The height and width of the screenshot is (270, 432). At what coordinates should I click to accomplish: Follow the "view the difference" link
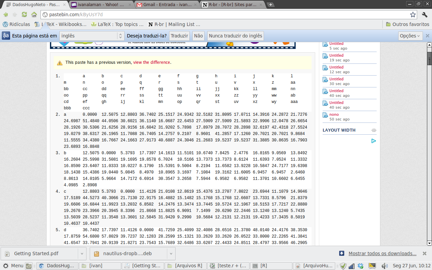point(152,62)
